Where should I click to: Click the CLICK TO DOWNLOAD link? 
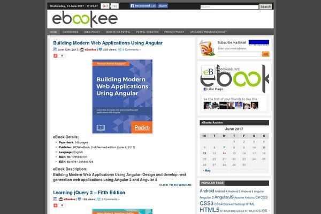click(175, 185)
